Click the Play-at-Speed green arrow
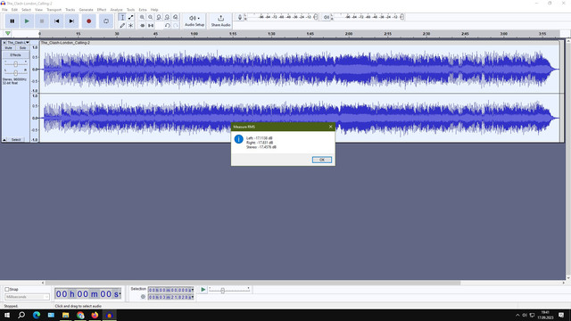571x321 pixels. click(203, 289)
